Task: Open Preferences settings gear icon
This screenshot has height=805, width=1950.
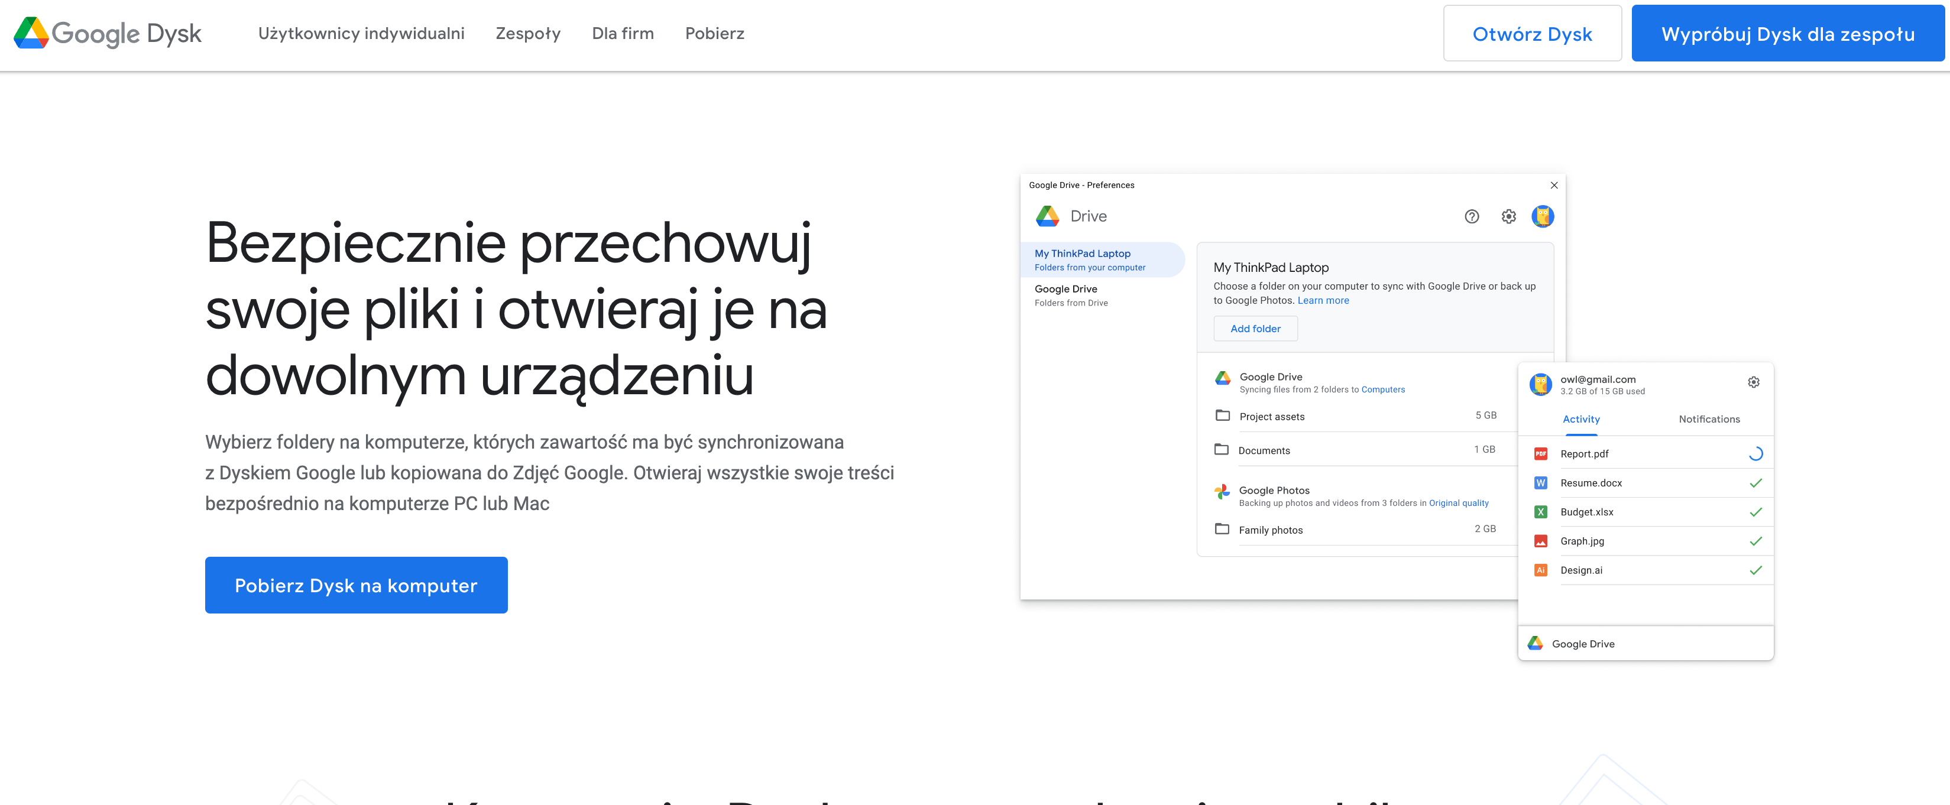Action: pos(1509,216)
